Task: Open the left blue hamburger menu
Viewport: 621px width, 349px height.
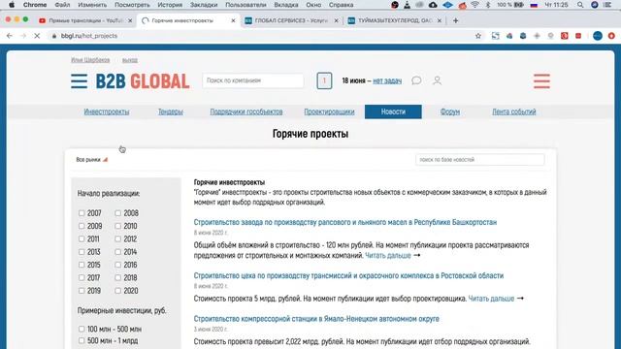Action: [80, 81]
